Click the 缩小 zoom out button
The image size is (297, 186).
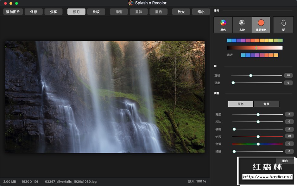[x=201, y=12]
